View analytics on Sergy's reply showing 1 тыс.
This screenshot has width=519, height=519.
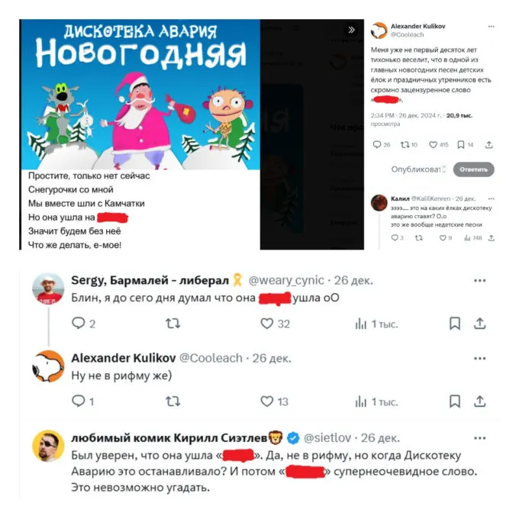pos(376,324)
